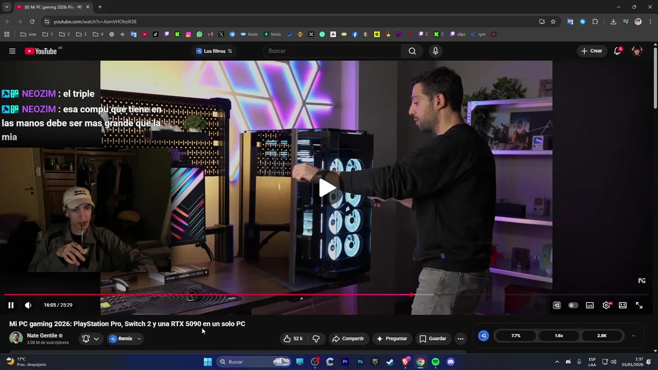Open the YouTube hamburger guide menu
The image size is (658, 370).
(12, 51)
